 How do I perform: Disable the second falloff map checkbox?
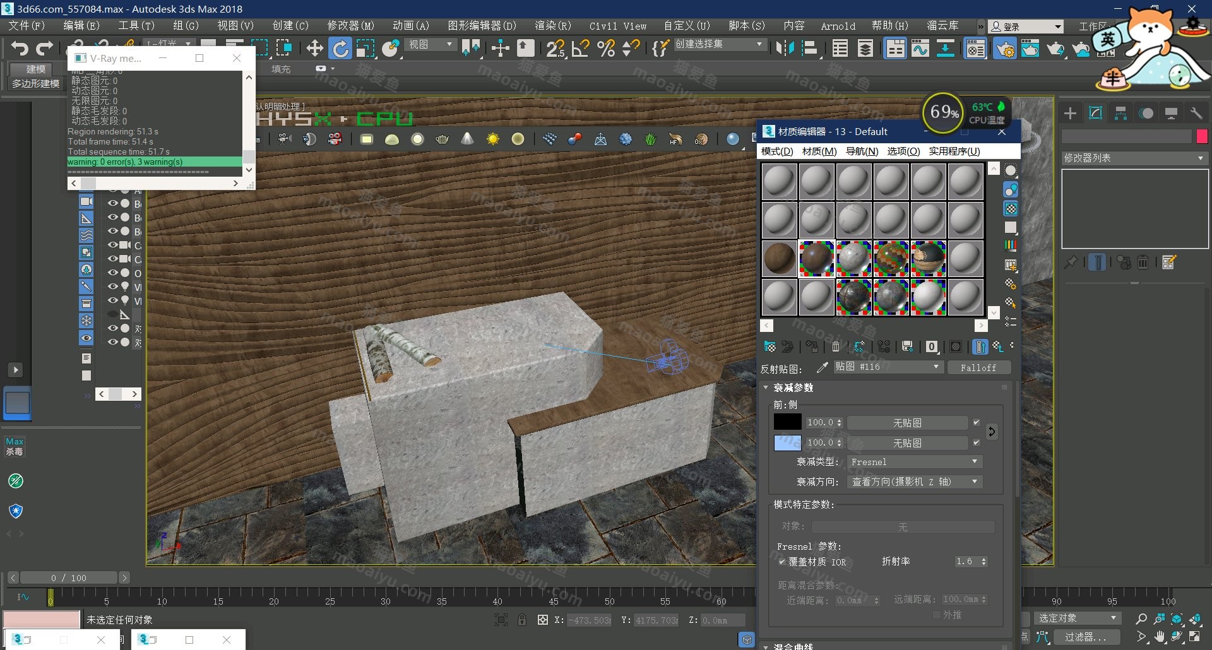pos(977,443)
